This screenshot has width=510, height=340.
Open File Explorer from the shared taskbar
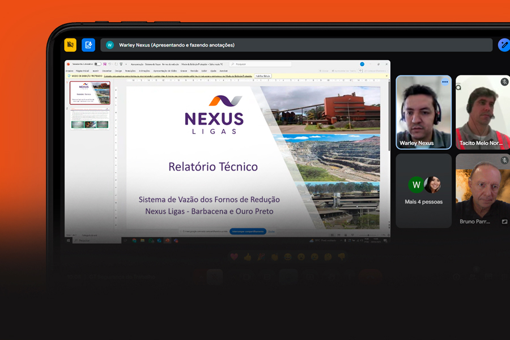tap(142, 241)
